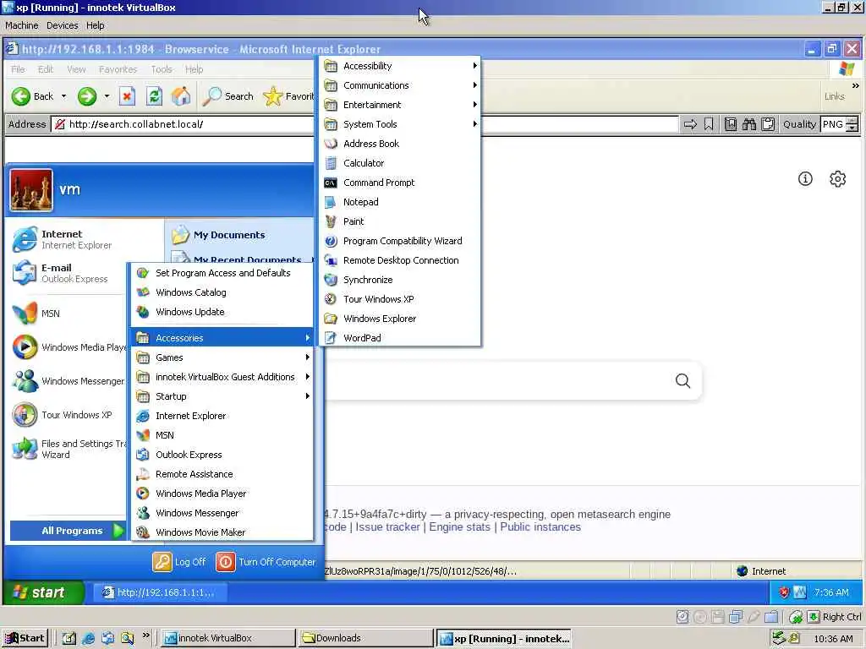Click the IE Stop toolbar icon

pyautogui.click(x=127, y=96)
